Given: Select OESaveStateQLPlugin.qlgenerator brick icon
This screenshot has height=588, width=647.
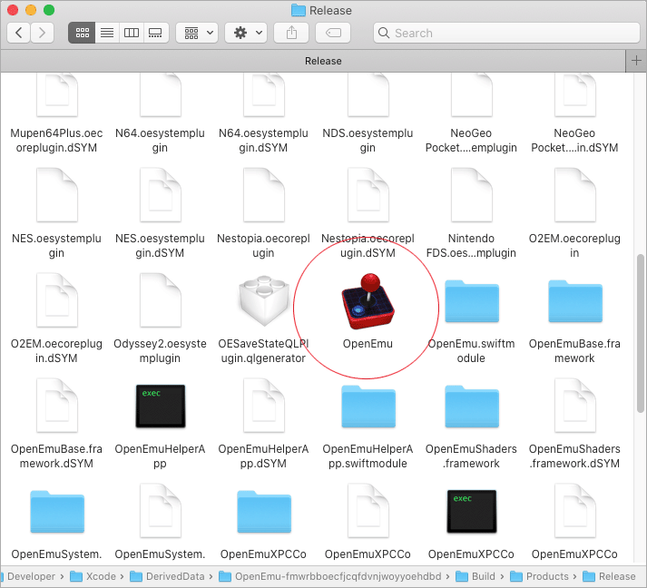Looking at the screenshot, I should click(x=264, y=300).
